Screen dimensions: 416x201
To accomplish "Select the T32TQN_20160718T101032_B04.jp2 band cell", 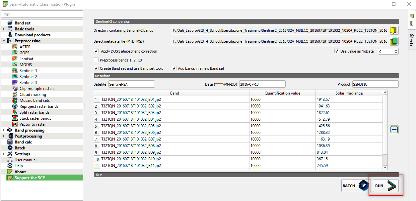I will (174, 119).
